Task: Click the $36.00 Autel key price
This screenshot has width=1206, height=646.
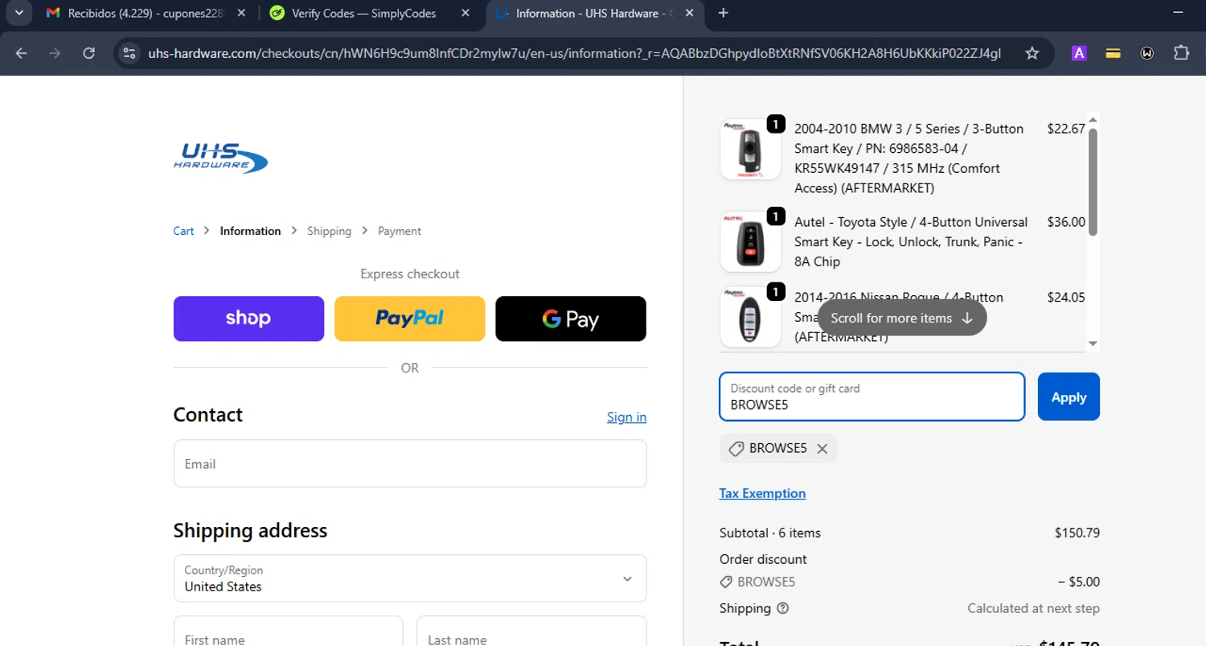Action: pos(1066,222)
